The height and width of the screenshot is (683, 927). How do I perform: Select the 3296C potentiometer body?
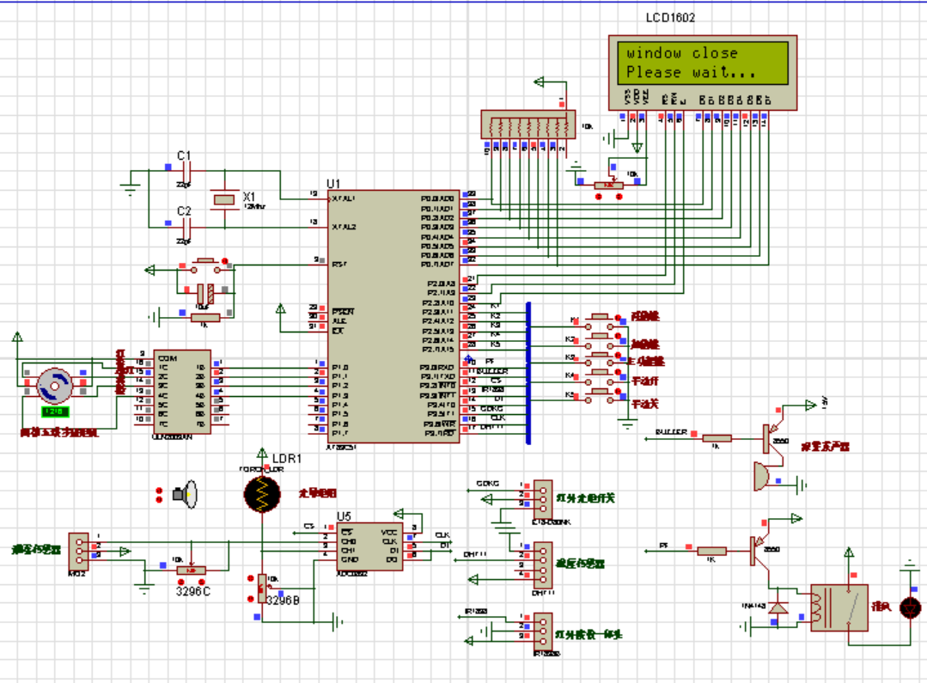tap(191, 570)
